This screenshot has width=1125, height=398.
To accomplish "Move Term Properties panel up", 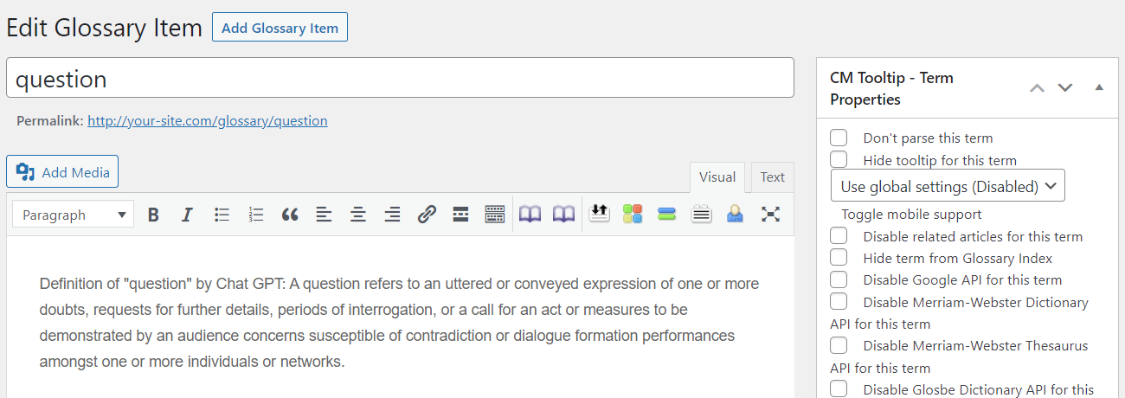I will (x=1037, y=87).
